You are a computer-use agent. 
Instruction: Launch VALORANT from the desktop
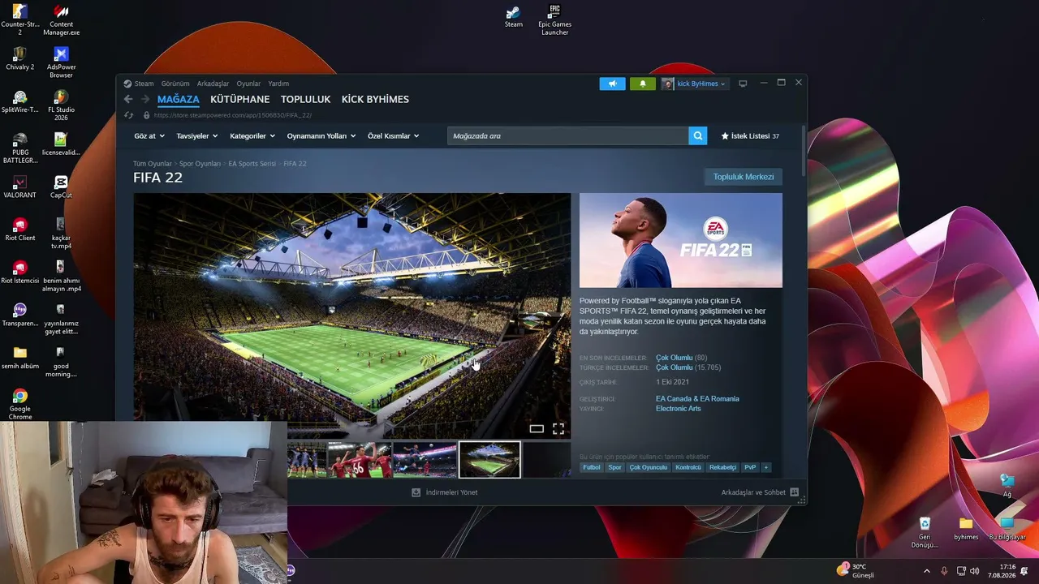click(20, 187)
